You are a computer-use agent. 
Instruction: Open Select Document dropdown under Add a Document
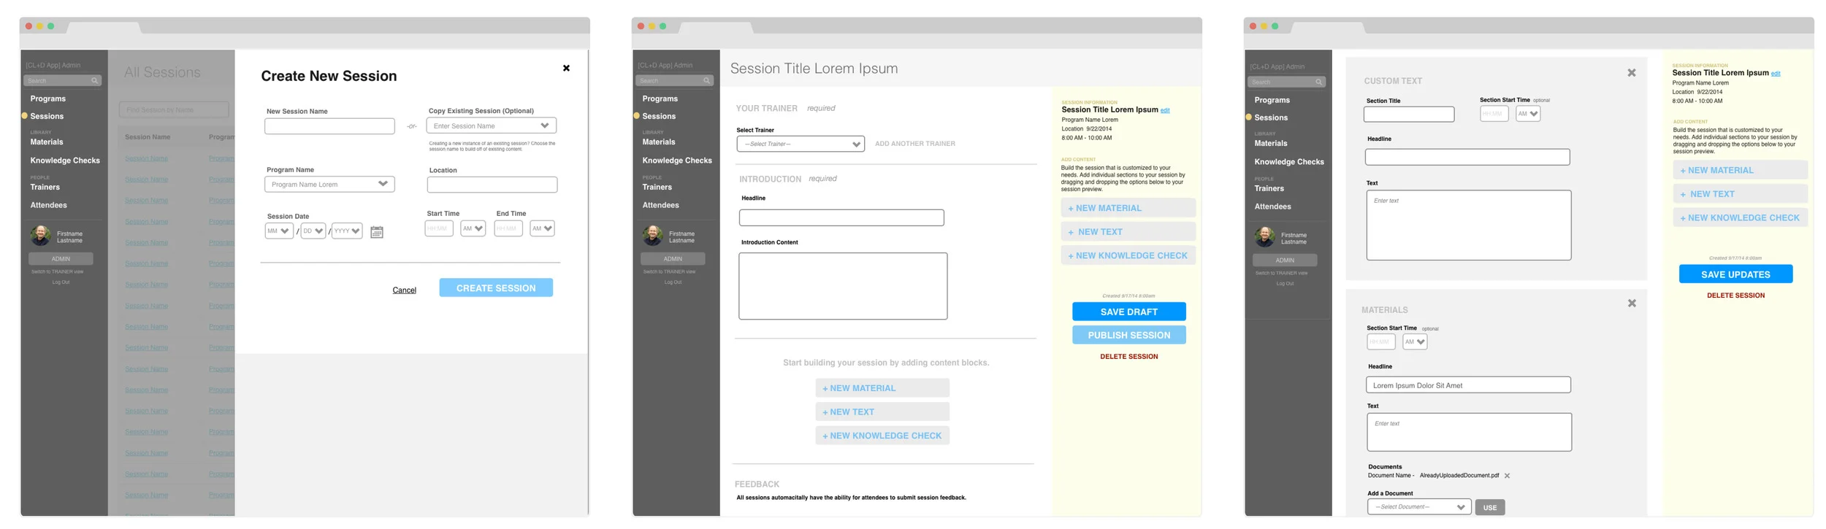(1419, 507)
